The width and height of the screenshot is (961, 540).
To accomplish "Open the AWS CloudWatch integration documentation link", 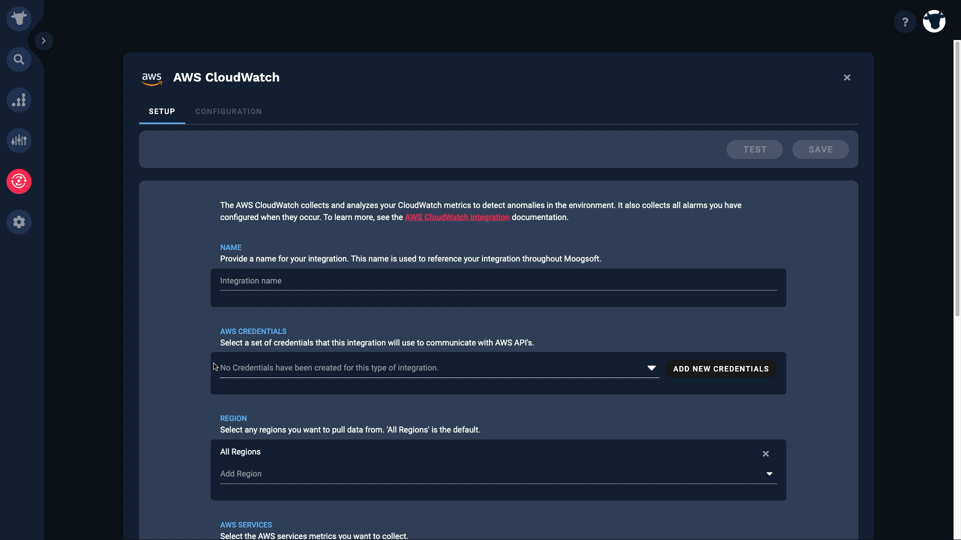I will coord(457,217).
